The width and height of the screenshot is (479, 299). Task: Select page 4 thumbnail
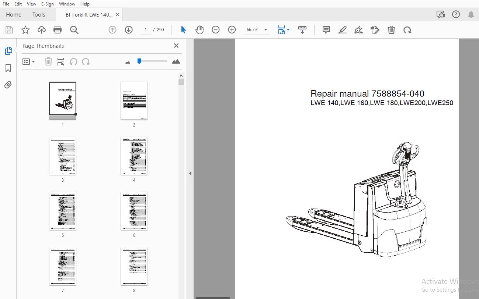point(134,156)
